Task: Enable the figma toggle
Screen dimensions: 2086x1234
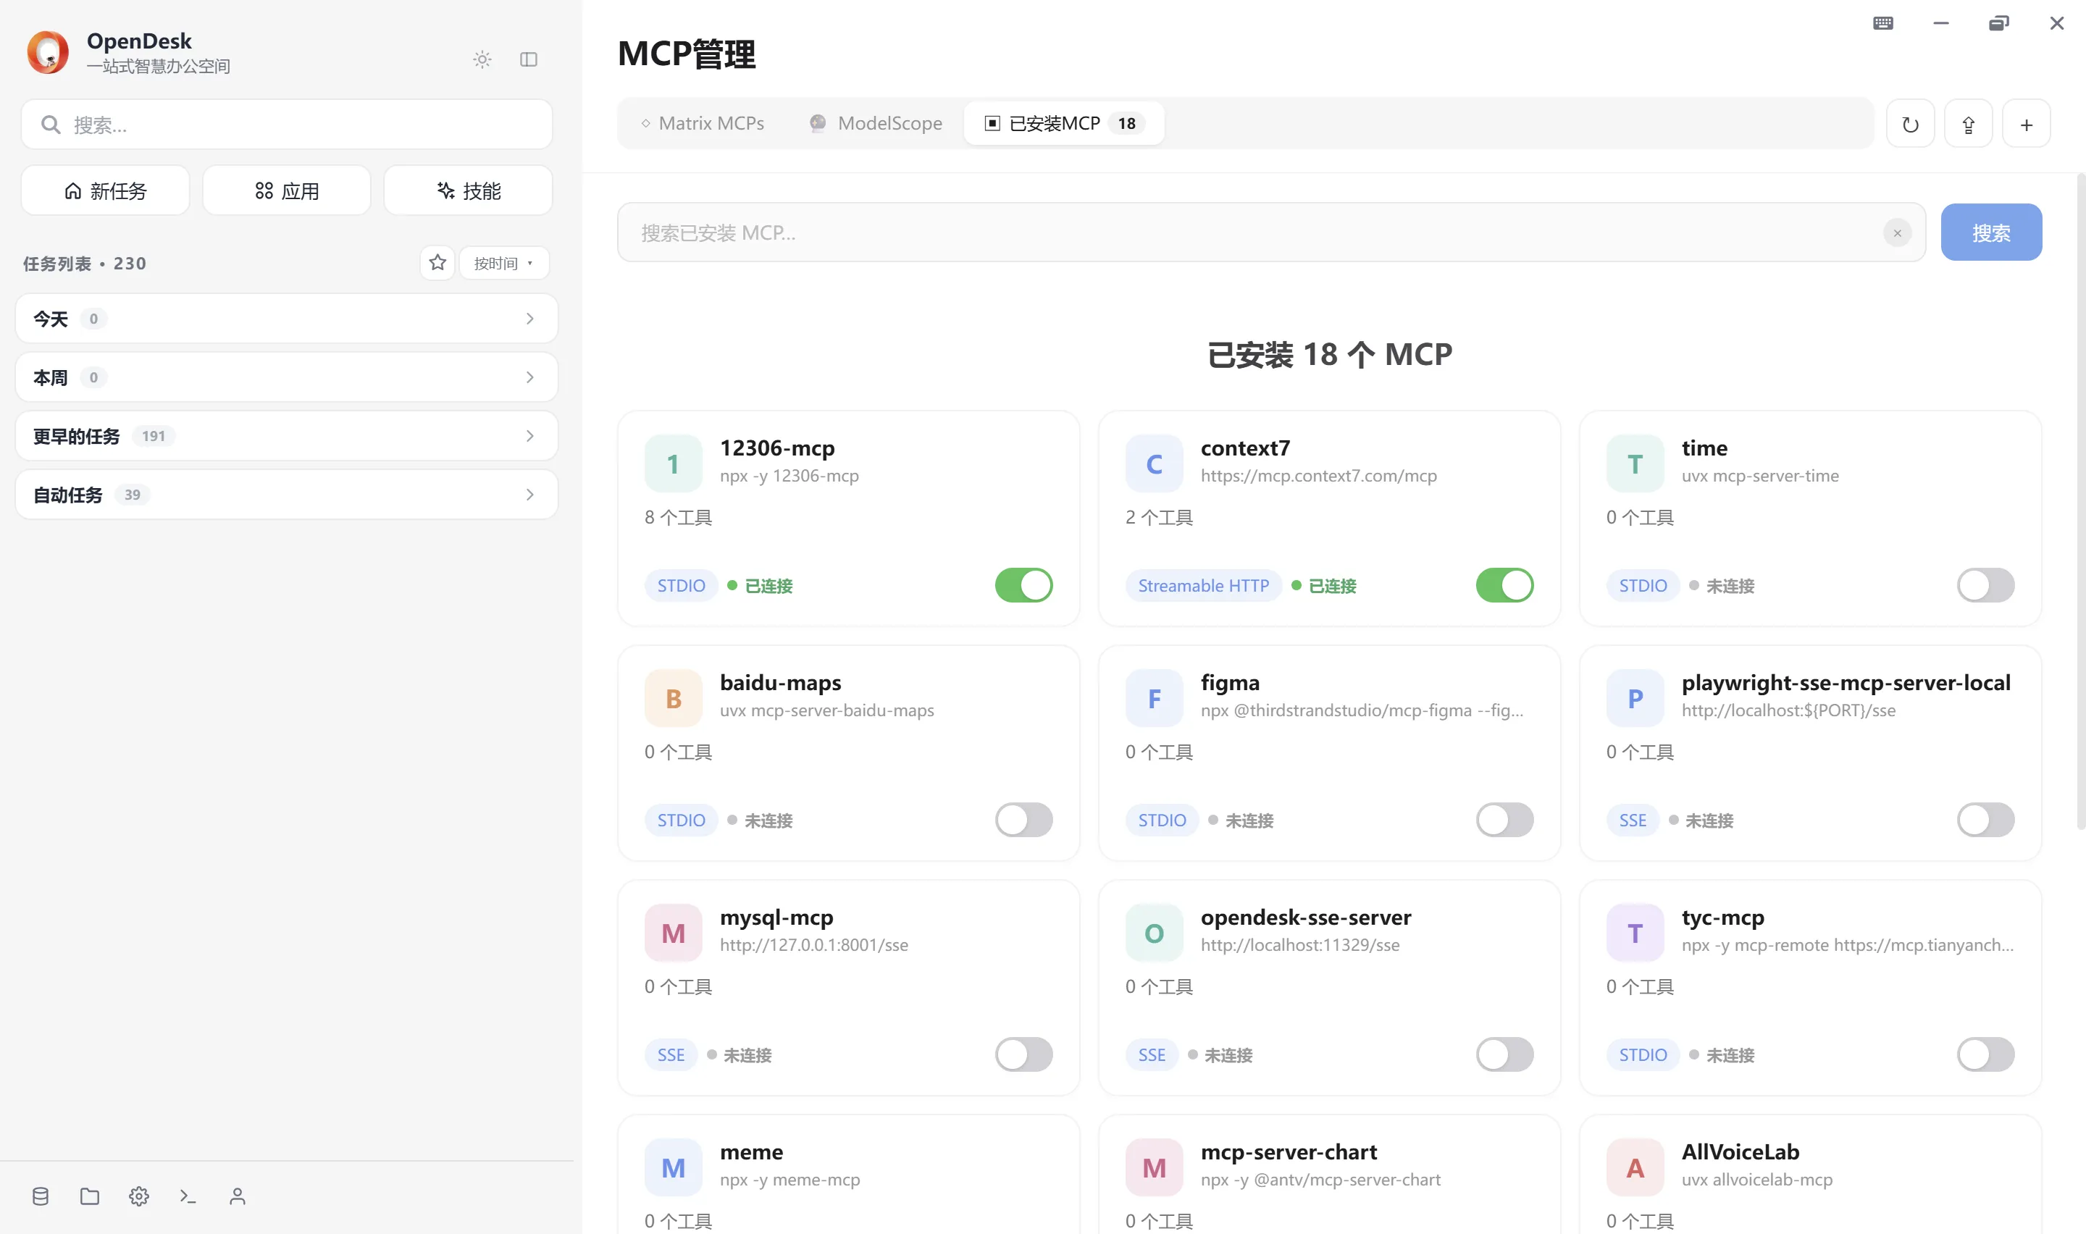Action: coord(1504,819)
